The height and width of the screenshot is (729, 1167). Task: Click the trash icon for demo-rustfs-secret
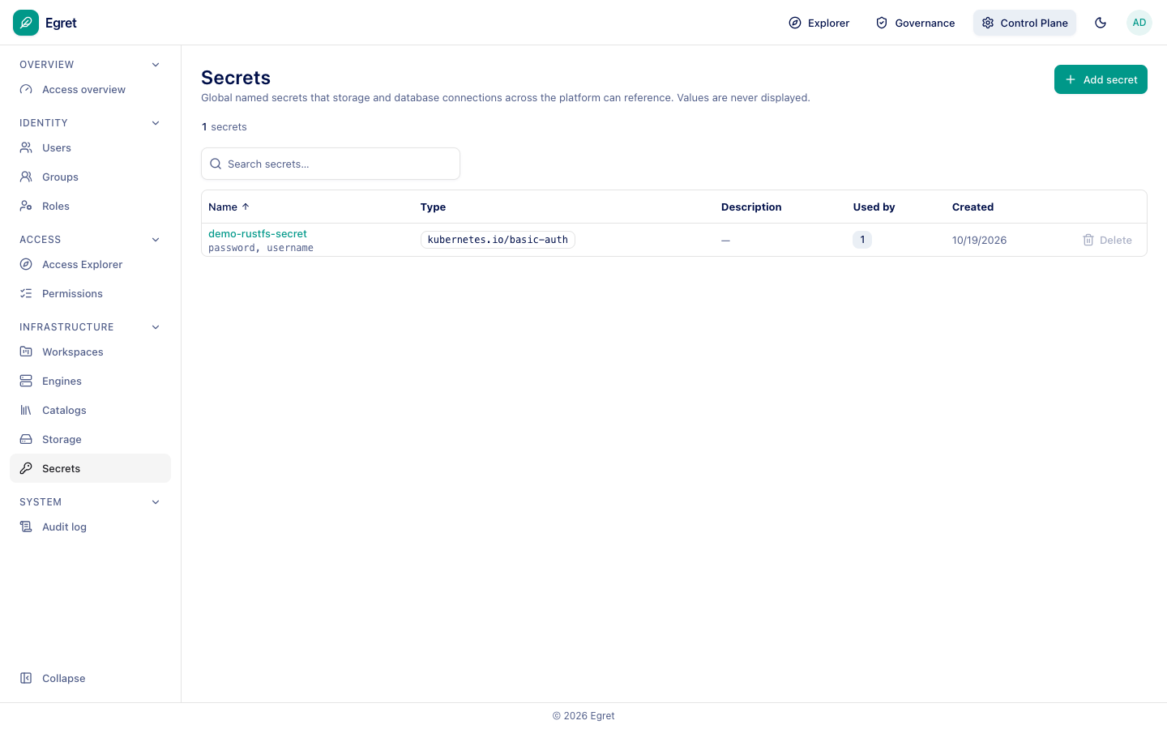tap(1088, 240)
